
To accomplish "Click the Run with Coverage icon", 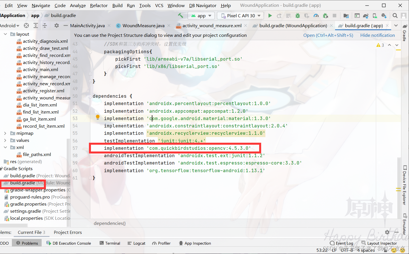I will pyautogui.click(x=307, y=16).
